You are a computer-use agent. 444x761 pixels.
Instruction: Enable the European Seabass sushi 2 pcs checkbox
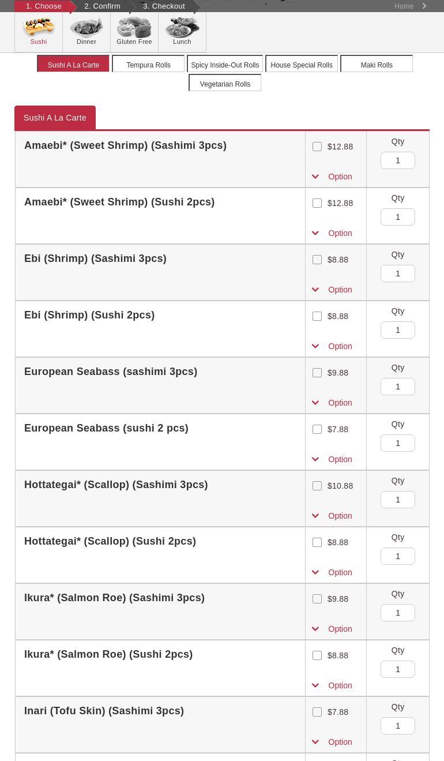tap(317, 429)
